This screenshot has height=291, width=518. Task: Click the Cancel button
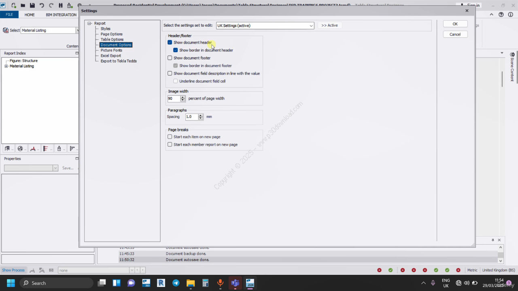coord(455,34)
